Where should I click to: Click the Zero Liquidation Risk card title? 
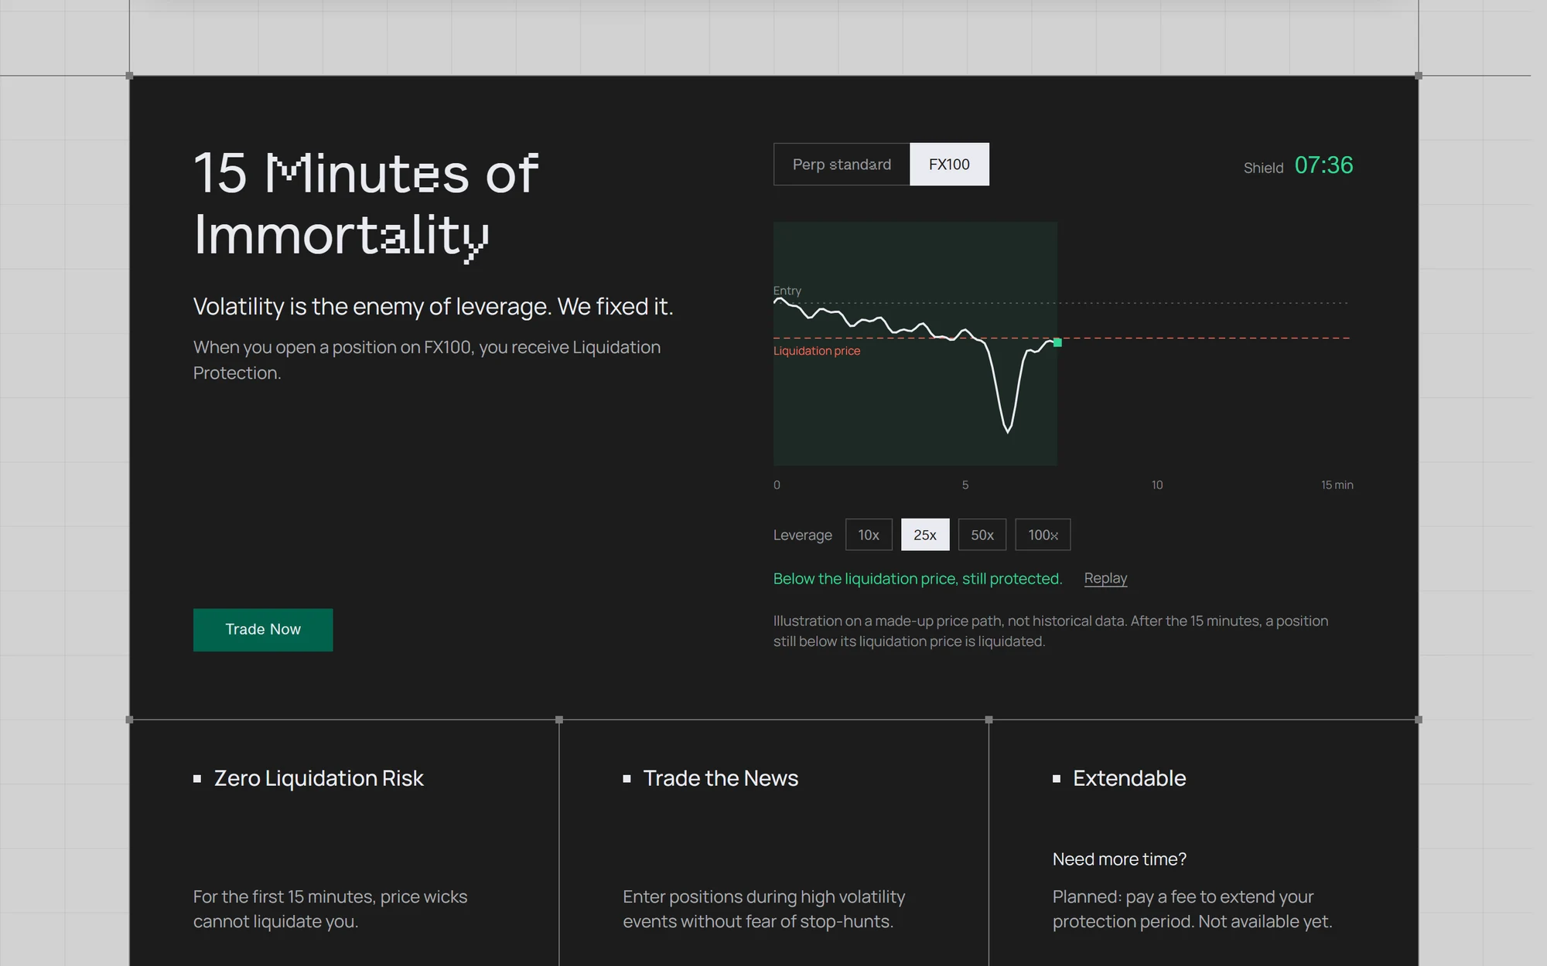[x=319, y=778]
